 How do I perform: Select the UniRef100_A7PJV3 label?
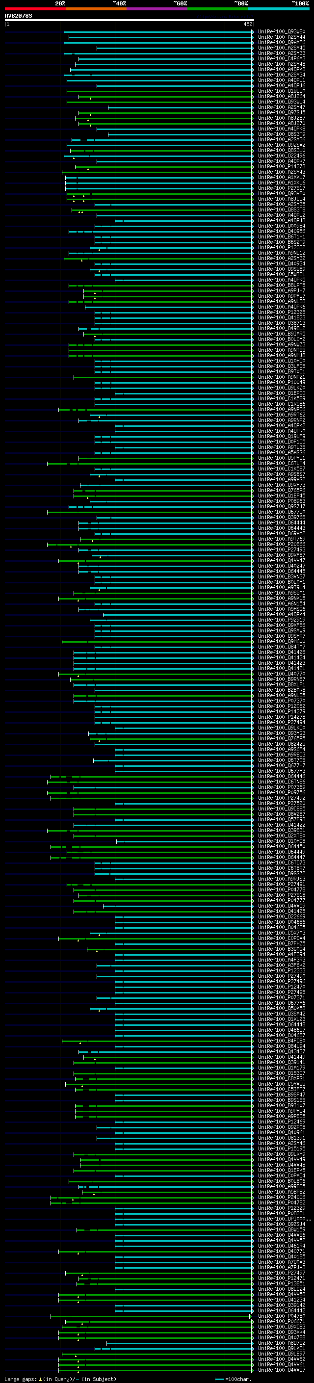pos(282,1268)
